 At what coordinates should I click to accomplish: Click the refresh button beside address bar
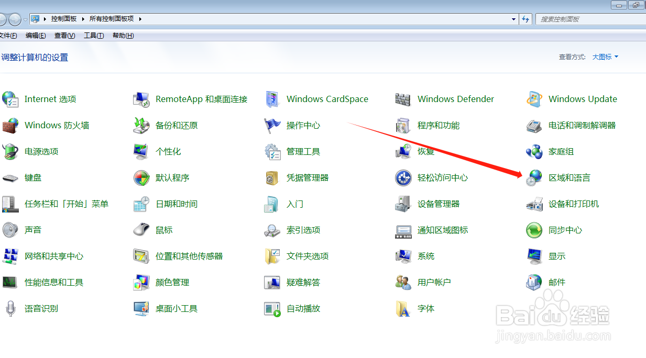525,19
